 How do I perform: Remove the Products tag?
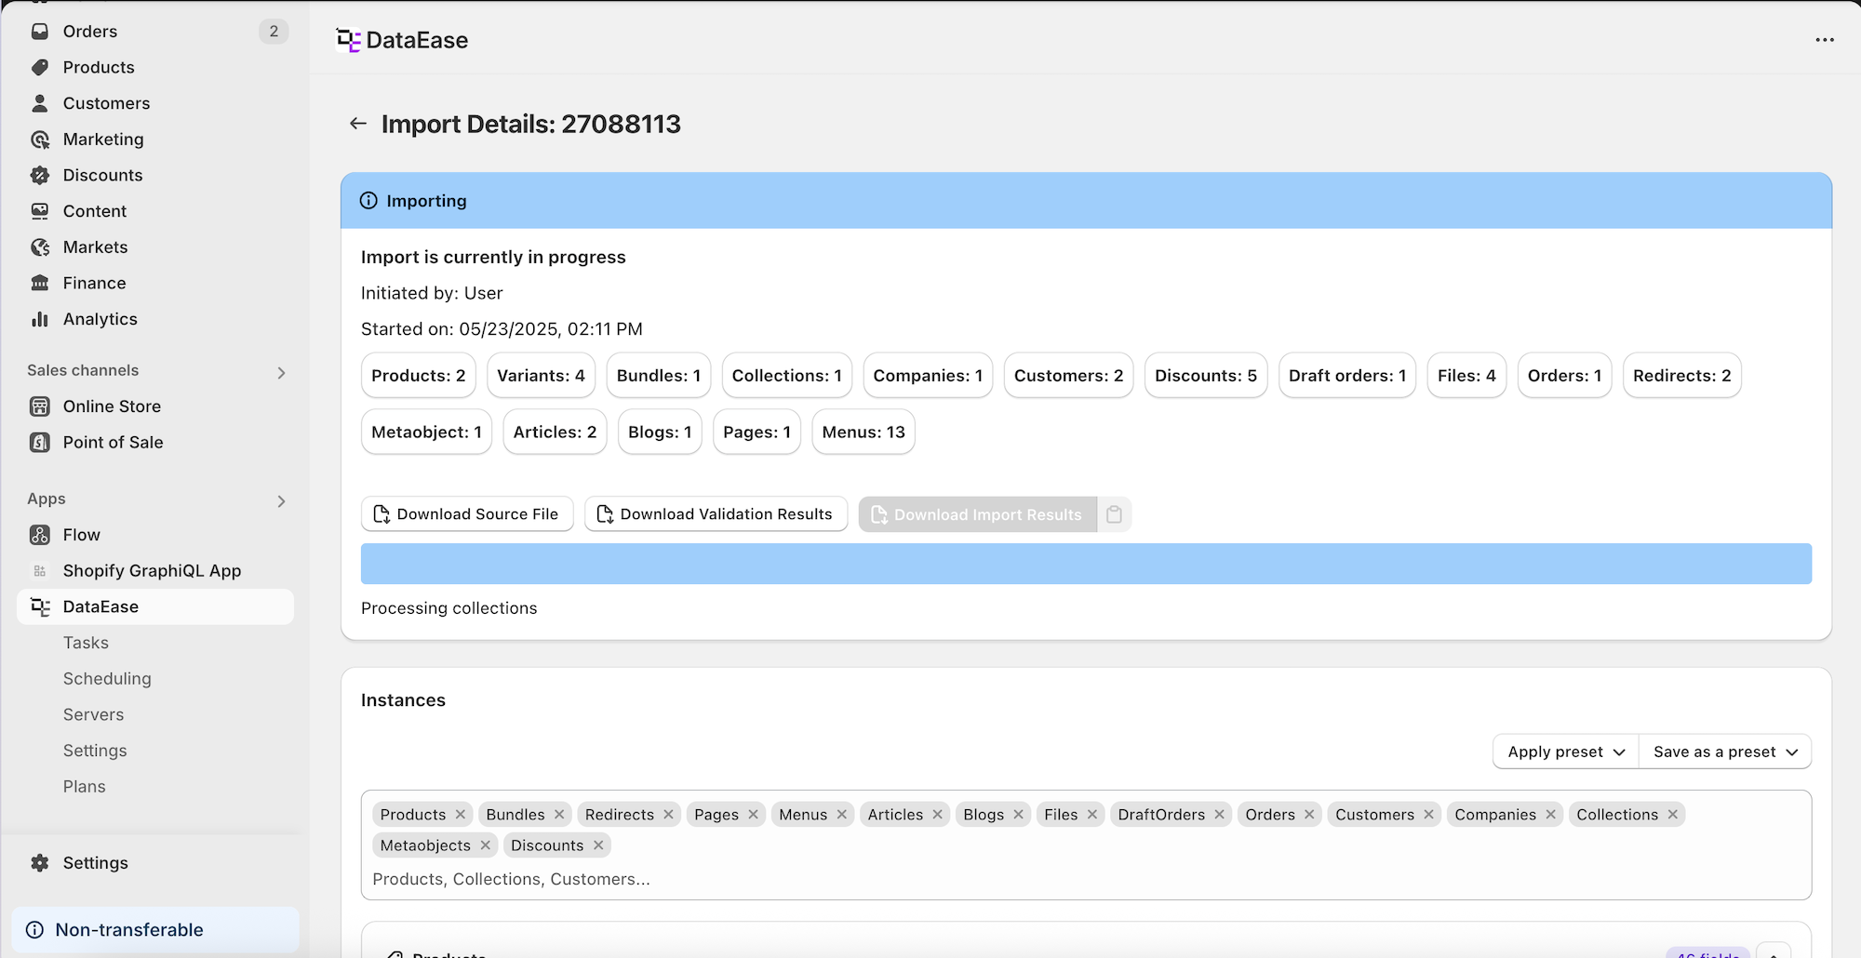[x=460, y=815]
